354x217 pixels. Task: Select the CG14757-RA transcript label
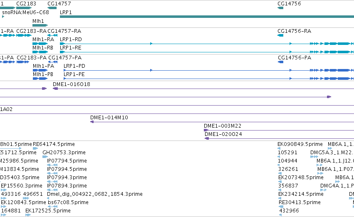tap(64, 31)
